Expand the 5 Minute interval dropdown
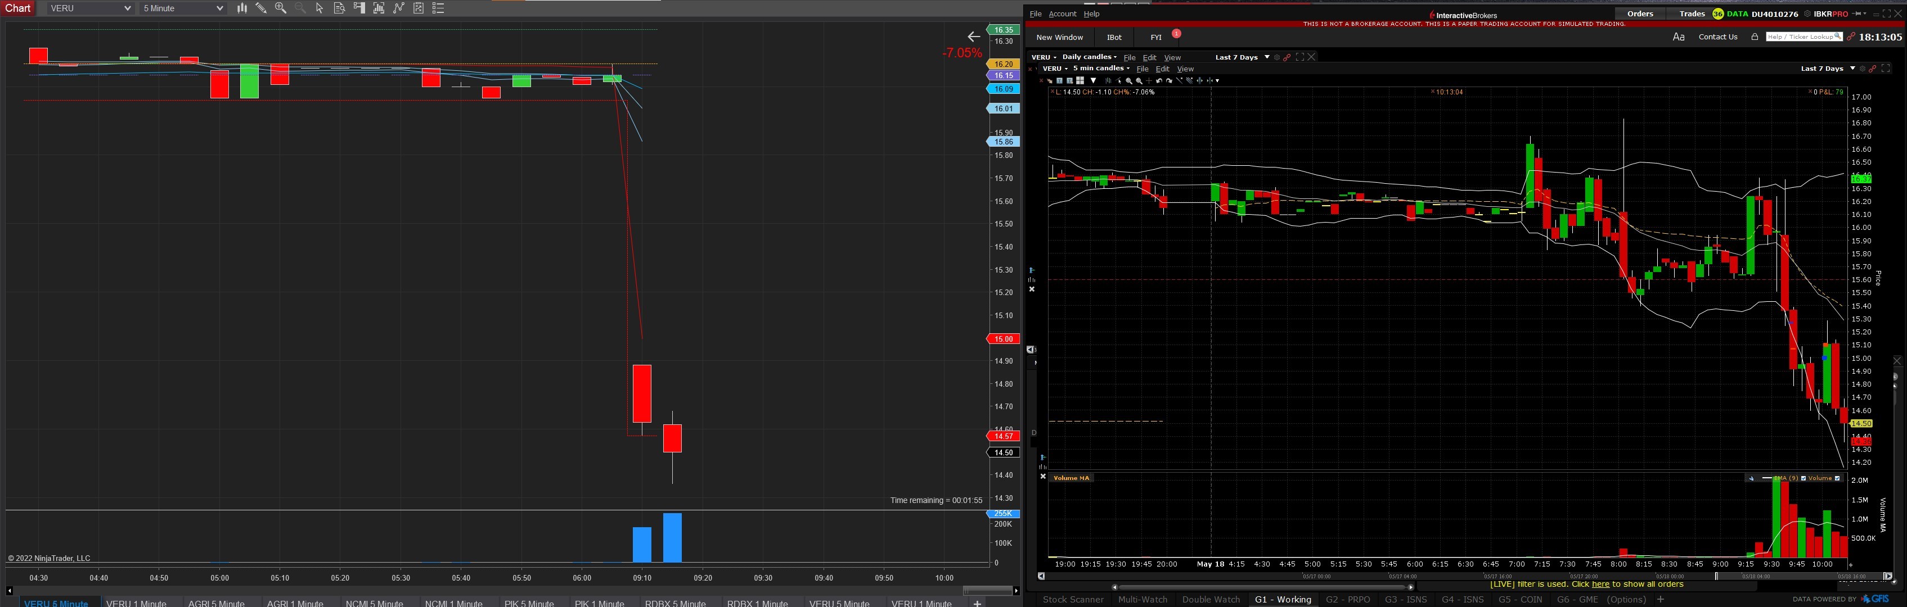This screenshot has width=1907, height=607. tap(219, 8)
